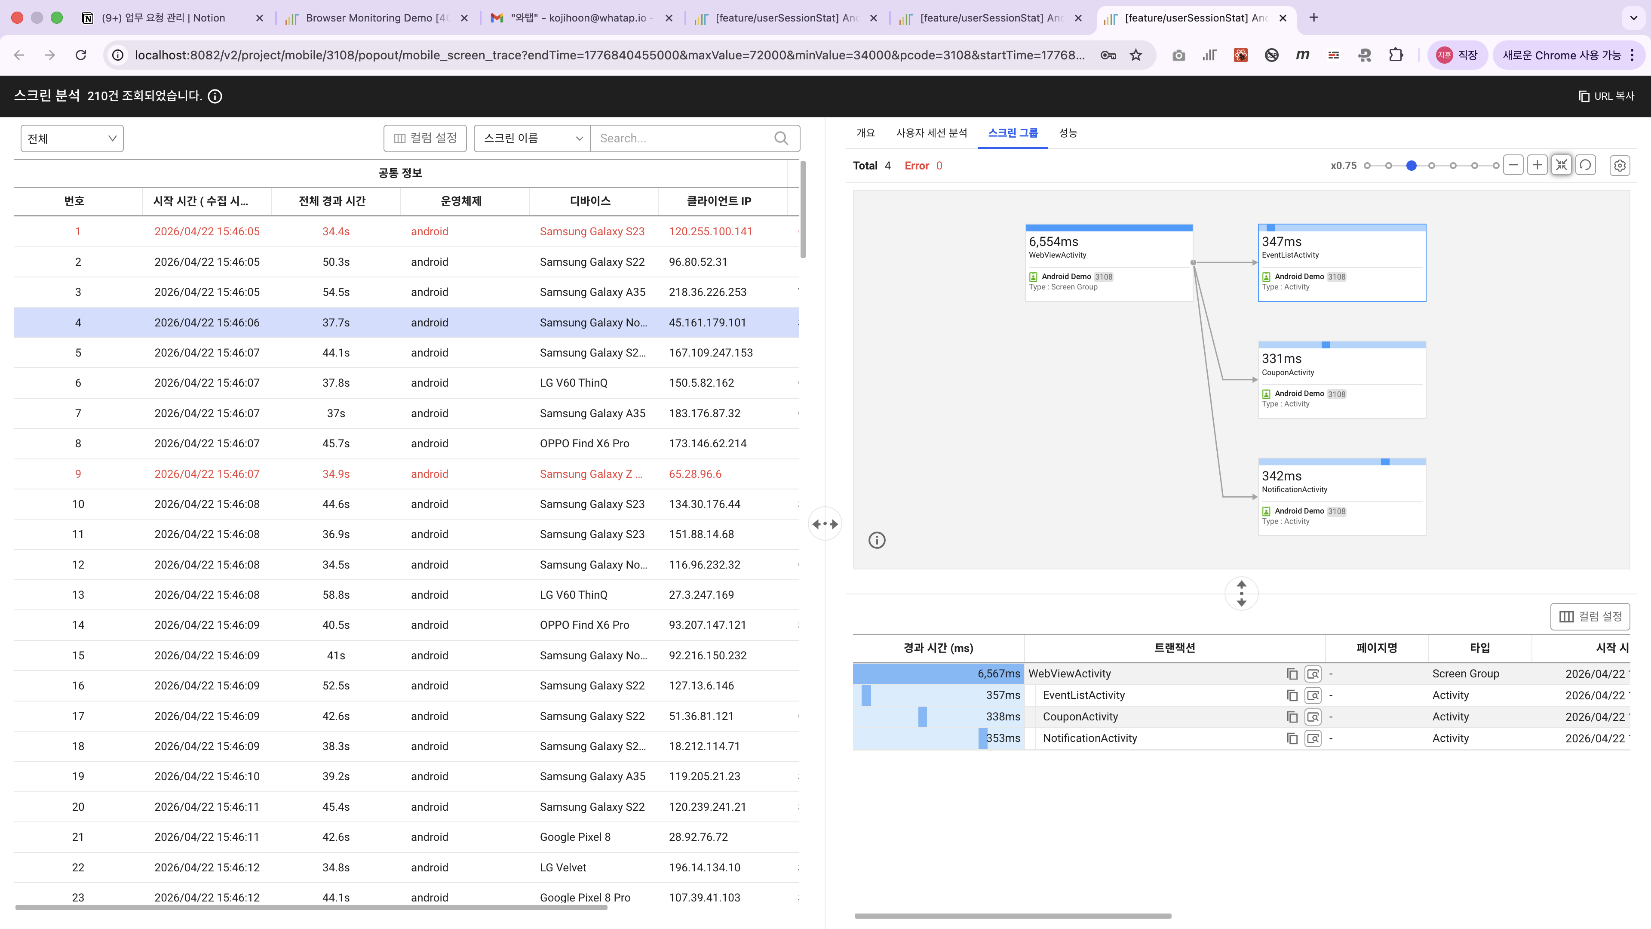1651x929 pixels.
Task: Copy the EventListActivity transaction name
Action: [1292, 695]
